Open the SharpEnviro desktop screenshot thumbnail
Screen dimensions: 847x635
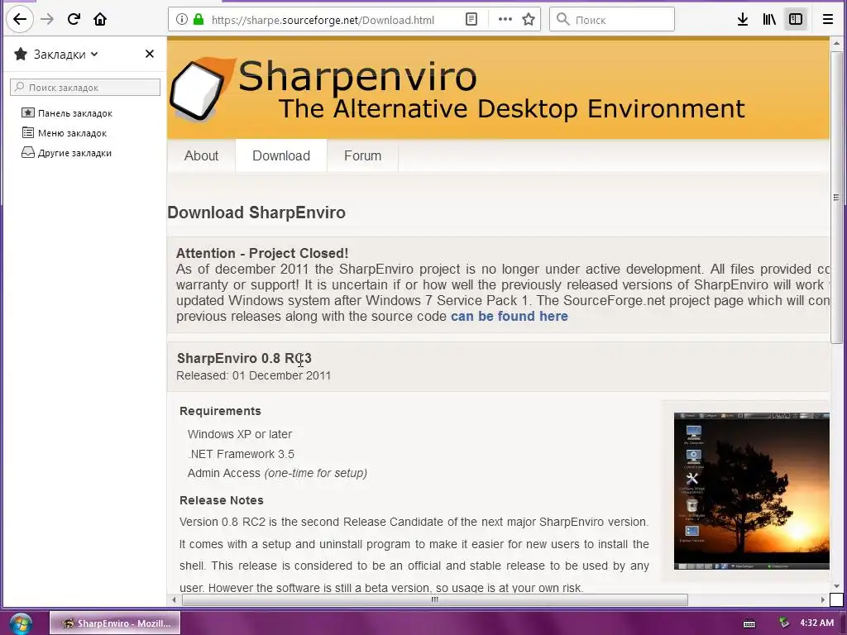(x=751, y=491)
